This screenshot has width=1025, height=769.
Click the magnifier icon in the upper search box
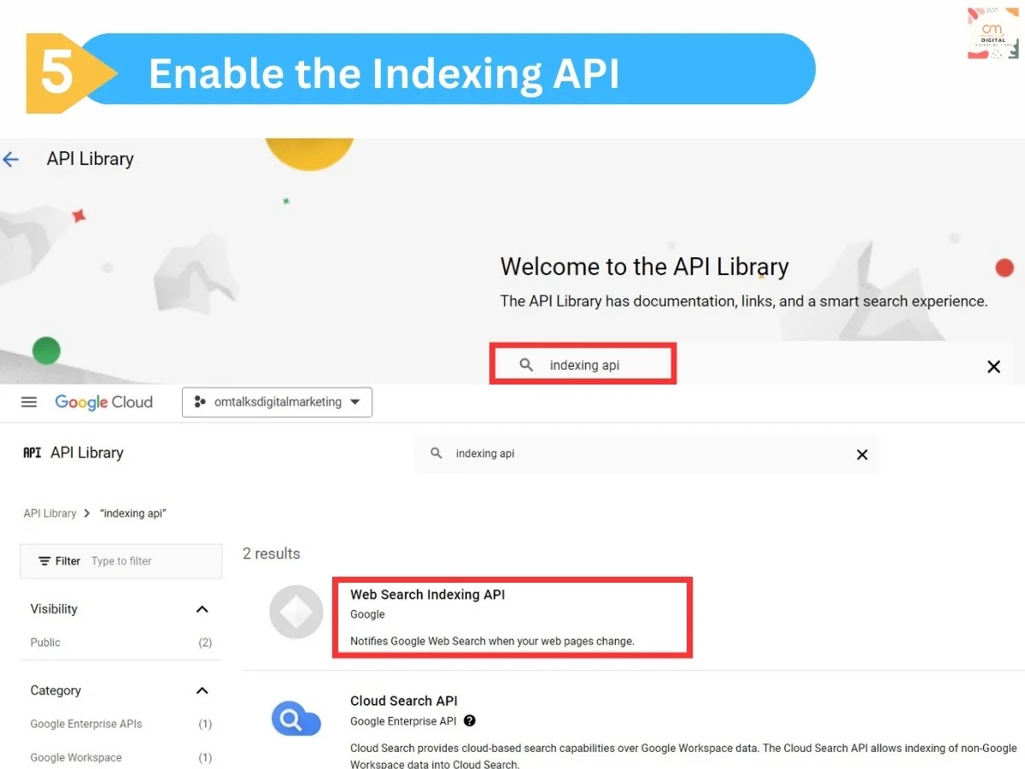point(526,365)
